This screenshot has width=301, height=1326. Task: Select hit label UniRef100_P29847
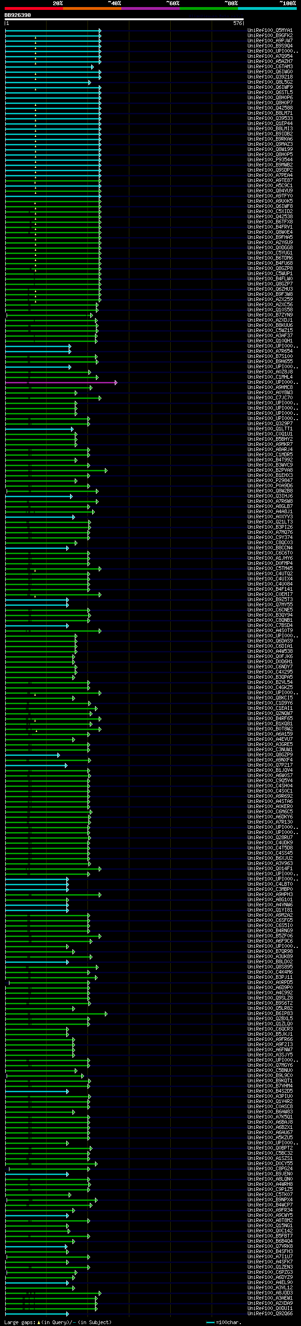point(270,480)
